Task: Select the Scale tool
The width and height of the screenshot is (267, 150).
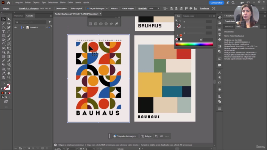Action: [9, 44]
